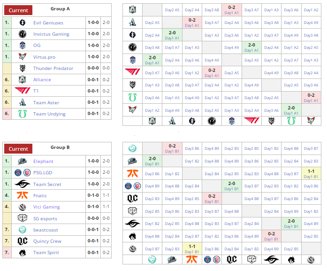Click the T1 logo in the crosstable's left column
Screen dimensions: 327x271
(132, 72)
